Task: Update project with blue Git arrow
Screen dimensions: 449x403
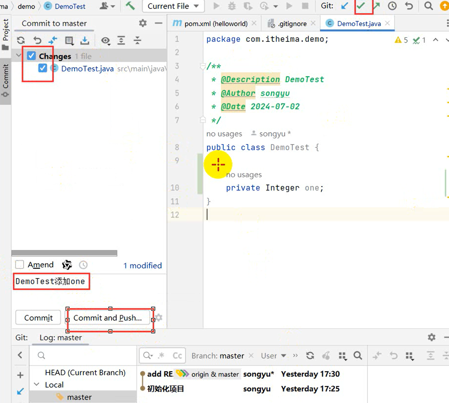Action: 345,6
